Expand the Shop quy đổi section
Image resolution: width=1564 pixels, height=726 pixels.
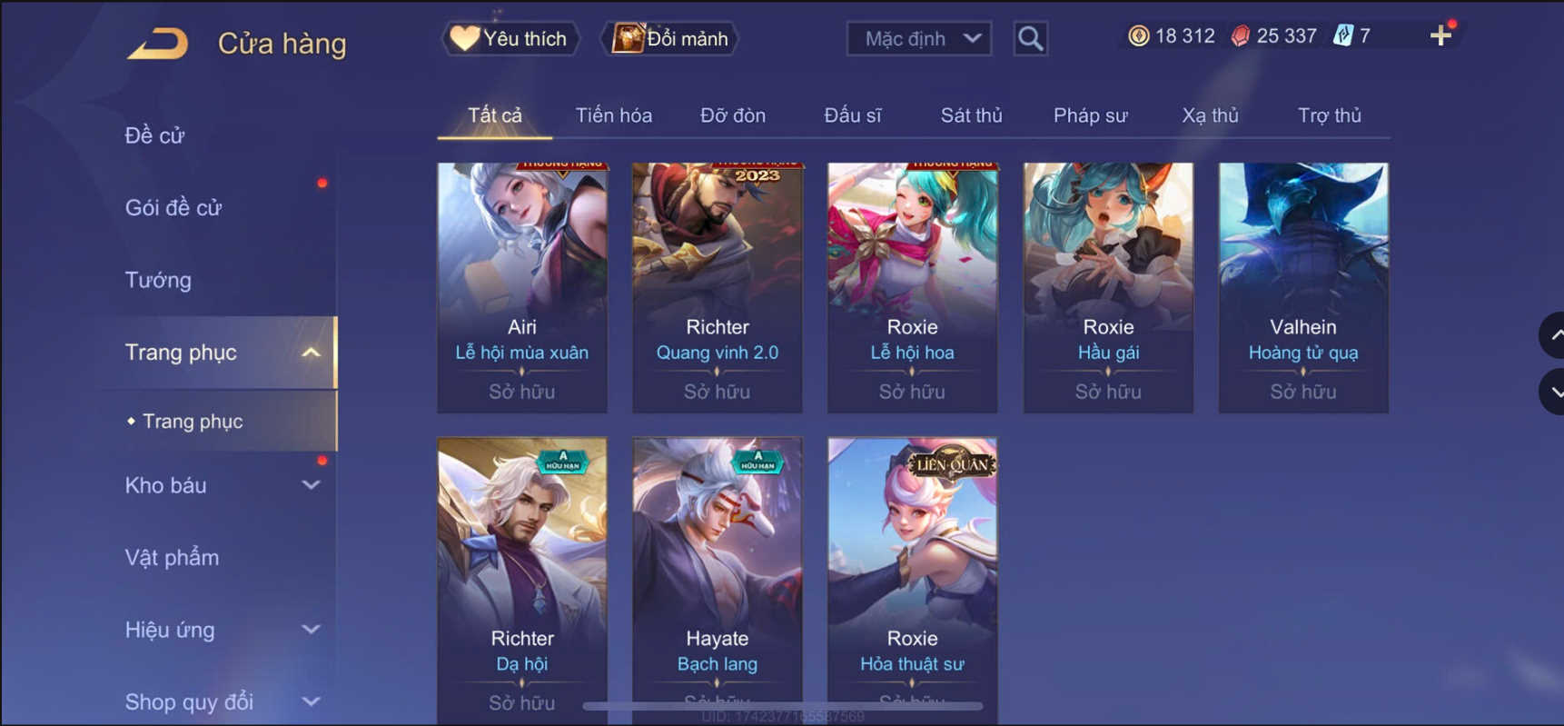(311, 701)
